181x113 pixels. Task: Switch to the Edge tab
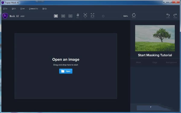(155, 62)
